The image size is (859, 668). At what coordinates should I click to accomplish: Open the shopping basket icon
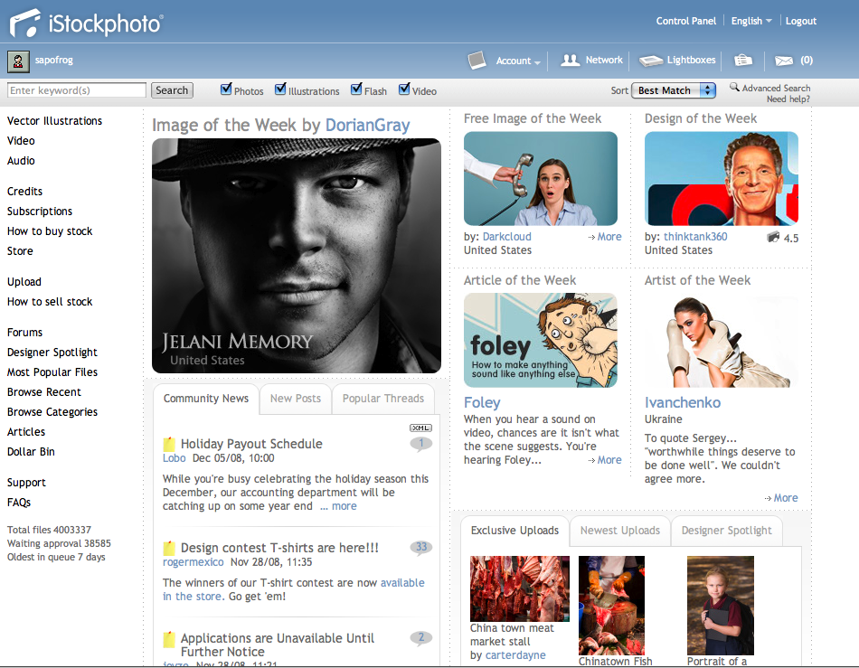click(743, 60)
